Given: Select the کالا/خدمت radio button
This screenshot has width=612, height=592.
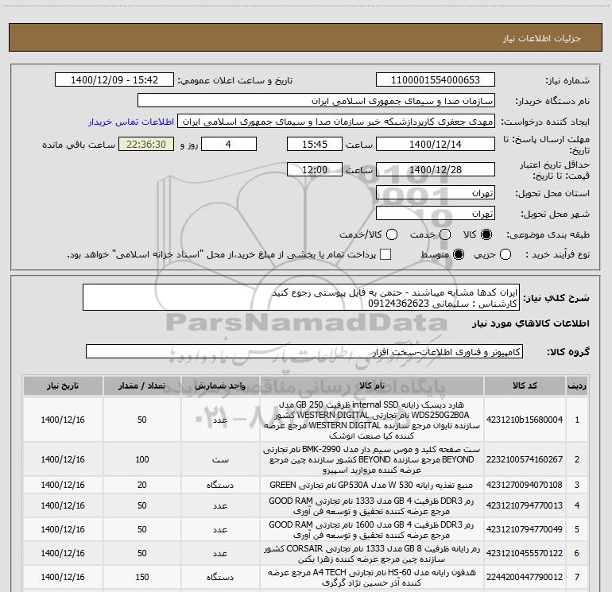Looking at the screenshot, I should pos(392,234).
